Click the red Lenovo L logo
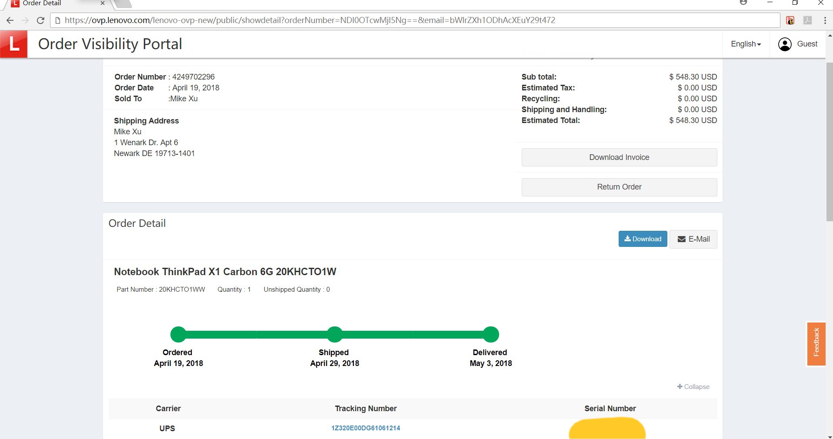Viewport: 833px width, 439px height. tap(14, 44)
